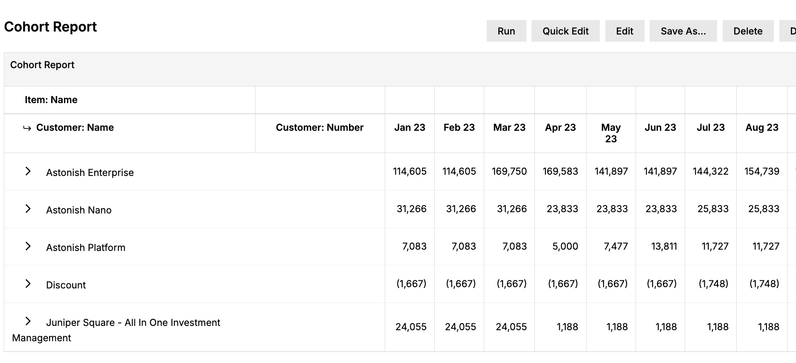Select the Aug 23 column header
Screen dimensions: 796x363
click(x=762, y=127)
